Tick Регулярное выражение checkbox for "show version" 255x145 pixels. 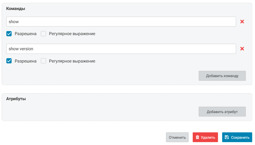[x=43, y=61]
